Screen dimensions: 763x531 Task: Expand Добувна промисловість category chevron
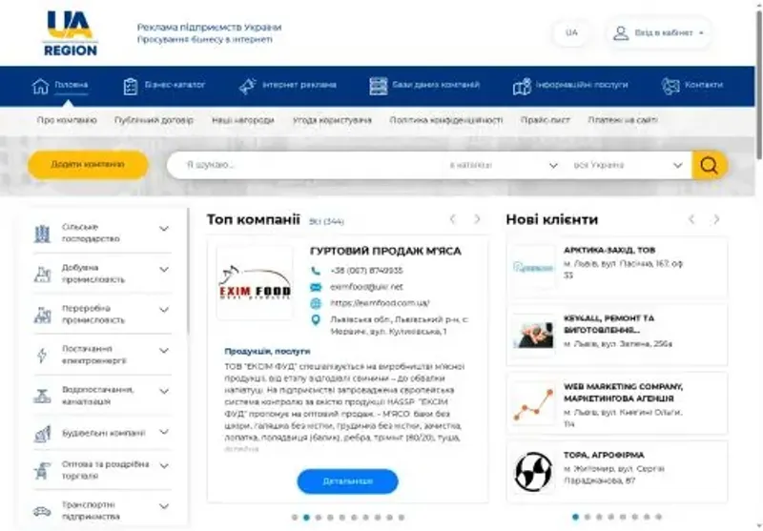click(164, 270)
